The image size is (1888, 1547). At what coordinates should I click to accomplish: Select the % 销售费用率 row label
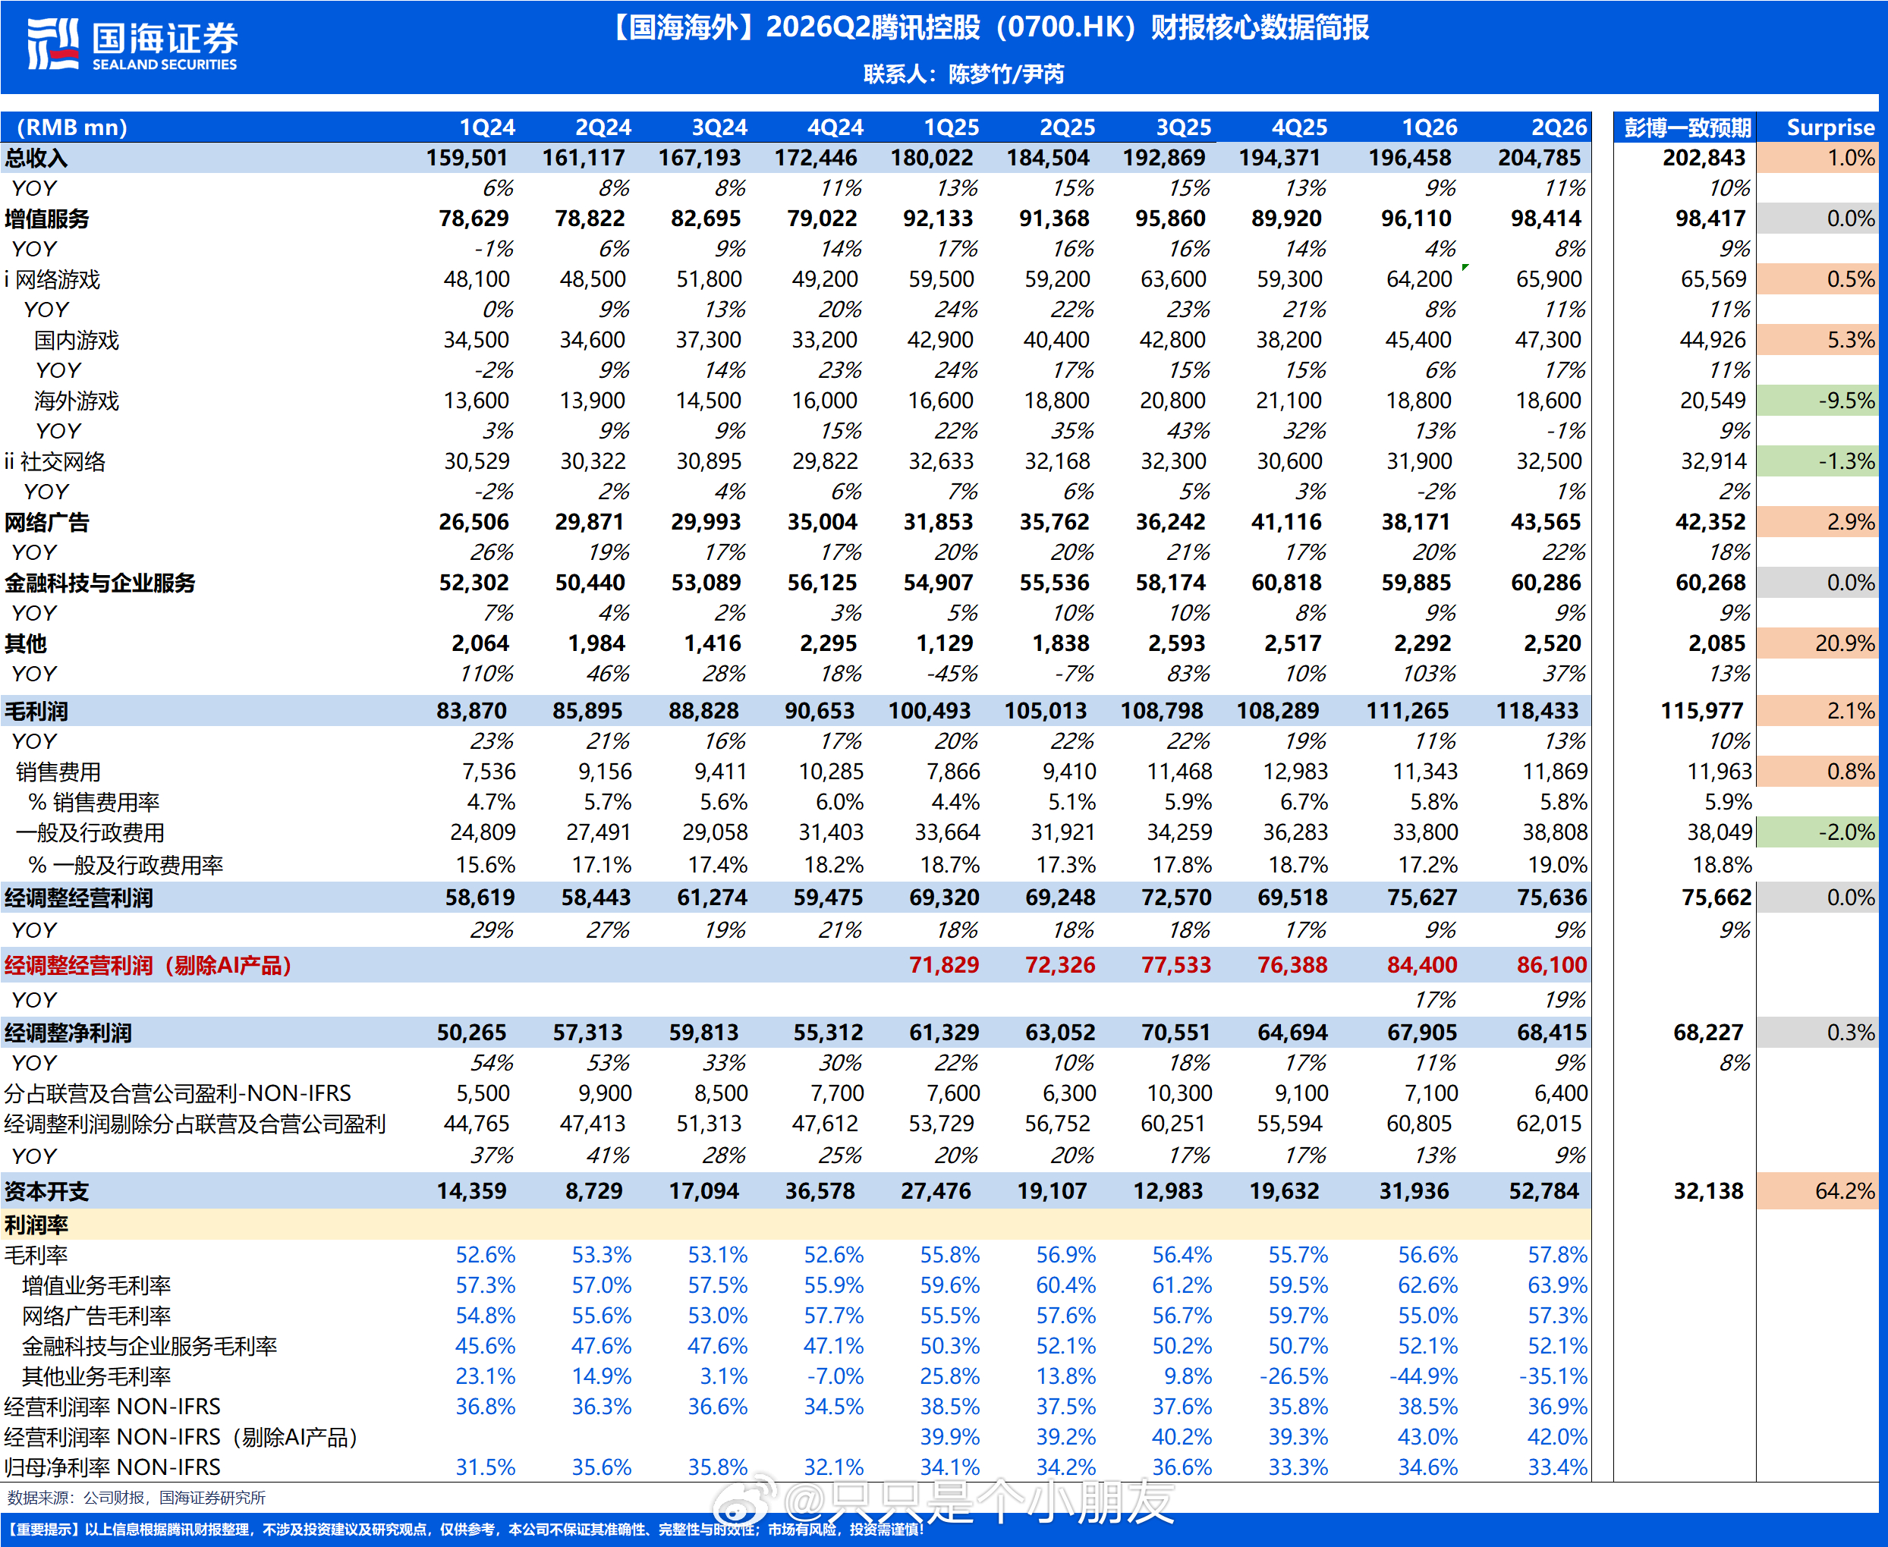pos(95,802)
